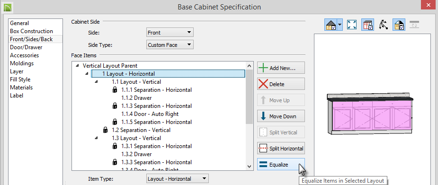Click the Add New button
The height and width of the screenshot is (185, 438).
point(281,68)
